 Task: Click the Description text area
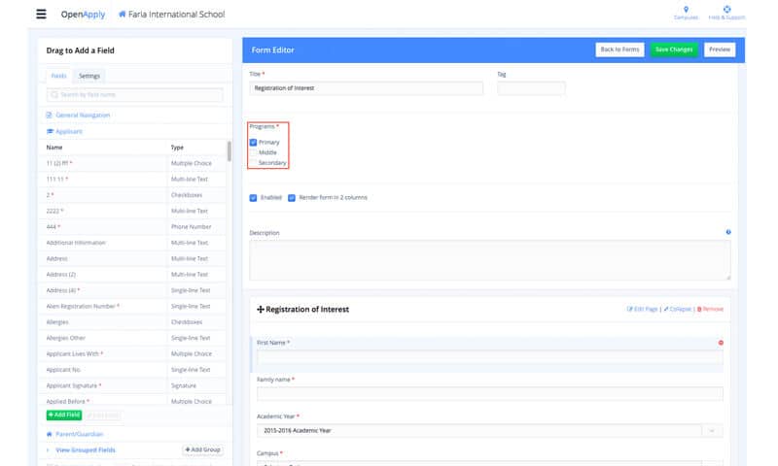click(490, 260)
